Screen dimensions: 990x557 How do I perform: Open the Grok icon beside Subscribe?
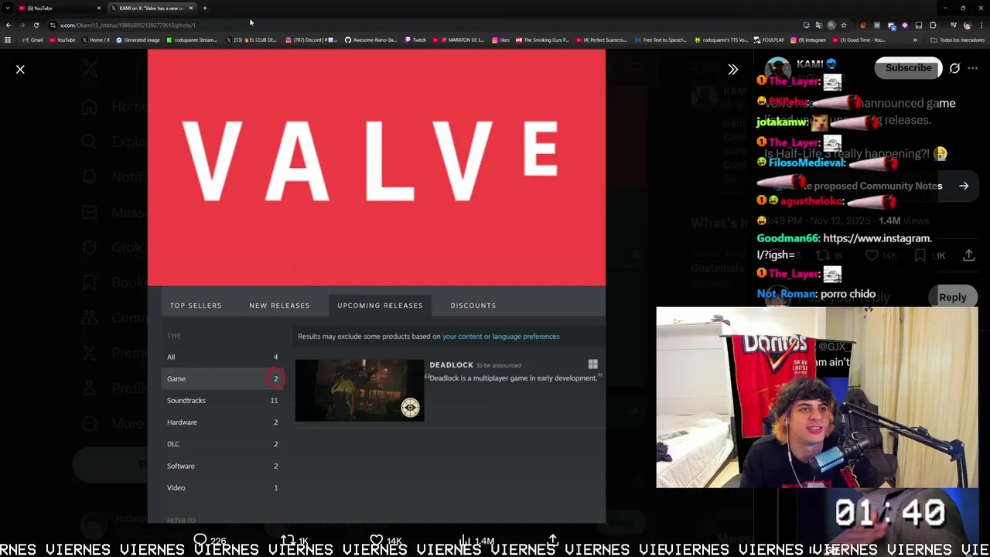[x=954, y=68]
